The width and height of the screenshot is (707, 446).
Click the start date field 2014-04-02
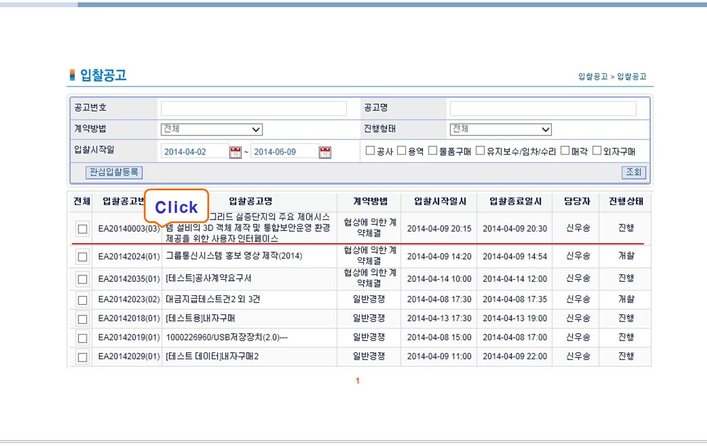click(x=195, y=152)
